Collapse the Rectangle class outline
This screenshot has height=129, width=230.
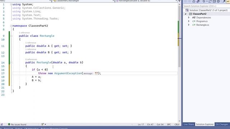click(11, 36)
